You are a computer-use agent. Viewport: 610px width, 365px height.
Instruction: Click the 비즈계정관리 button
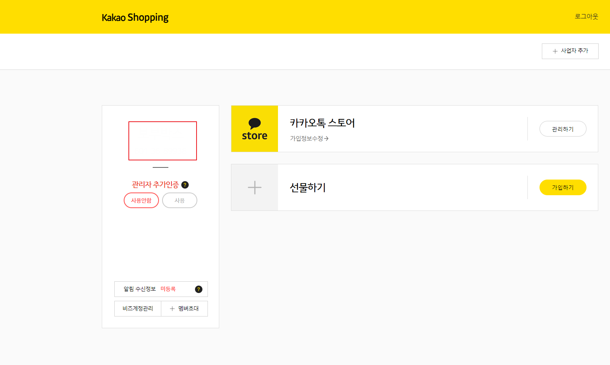coord(138,309)
